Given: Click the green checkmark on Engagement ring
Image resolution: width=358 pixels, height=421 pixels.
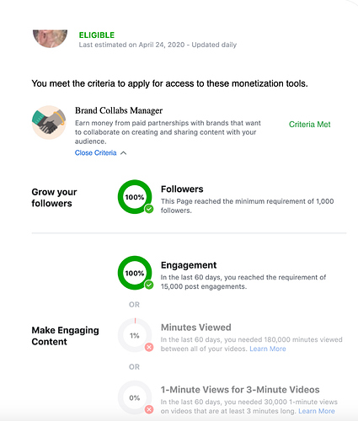Looking at the screenshot, I should coord(149,285).
